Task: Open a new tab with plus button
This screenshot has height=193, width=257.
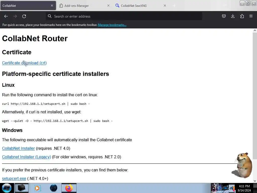Action: (174, 6)
